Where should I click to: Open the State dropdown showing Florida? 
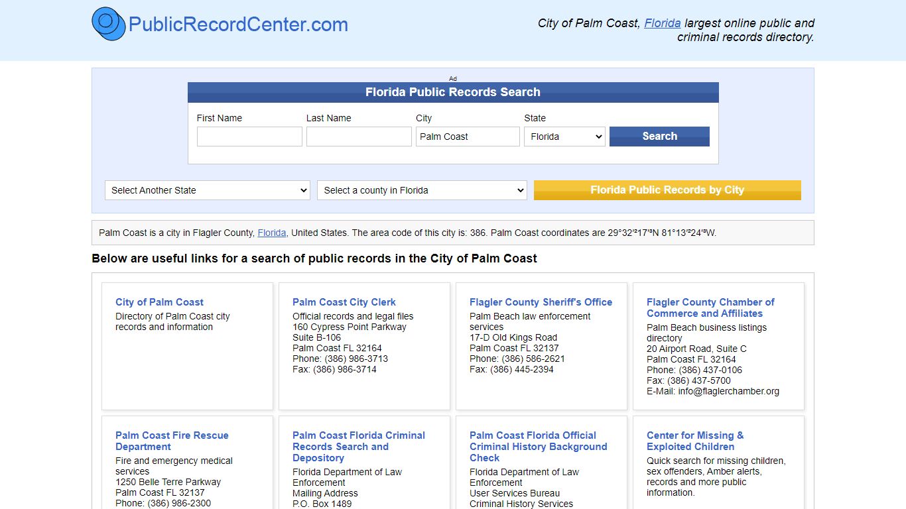click(564, 137)
